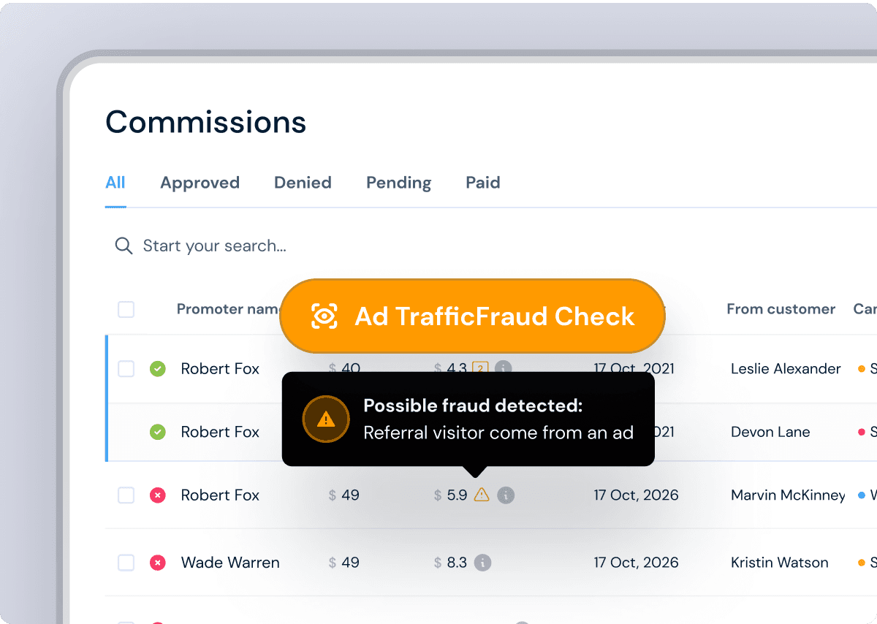Click the green approved icon in Devon Lane's row
This screenshot has height=624, width=877.
pos(157,433)
